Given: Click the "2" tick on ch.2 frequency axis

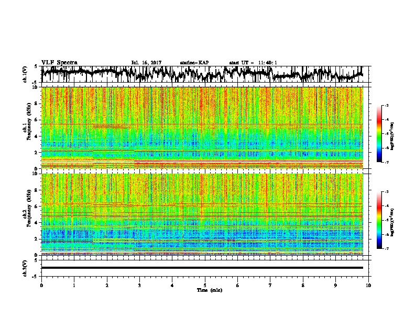Looking at the screenshot, I should click(x=37, y=239).
